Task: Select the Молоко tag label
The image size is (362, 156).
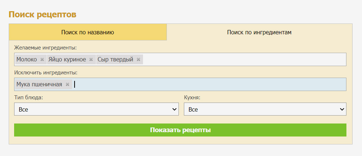Action: tap(26, 60)
